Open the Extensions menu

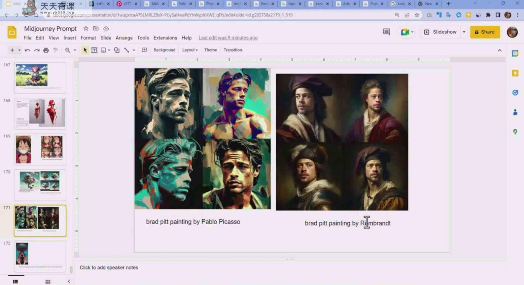pos(165,38)
